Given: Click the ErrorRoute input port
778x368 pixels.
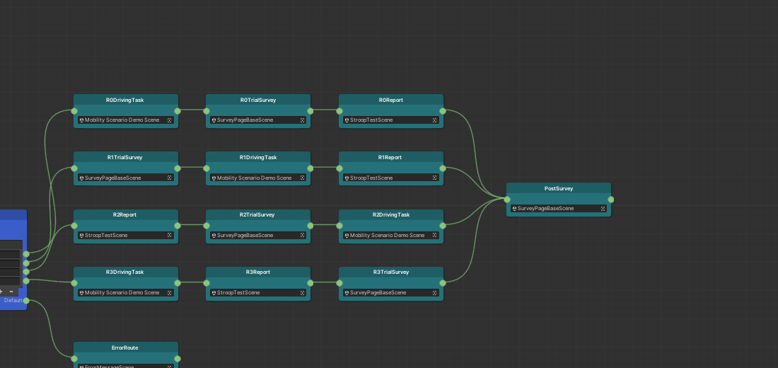Looking at the screenshot, I should click(74, 359).
